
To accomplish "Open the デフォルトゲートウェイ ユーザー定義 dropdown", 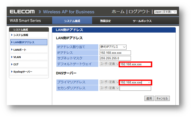I will pyautogui.click(x=109, y=64).
